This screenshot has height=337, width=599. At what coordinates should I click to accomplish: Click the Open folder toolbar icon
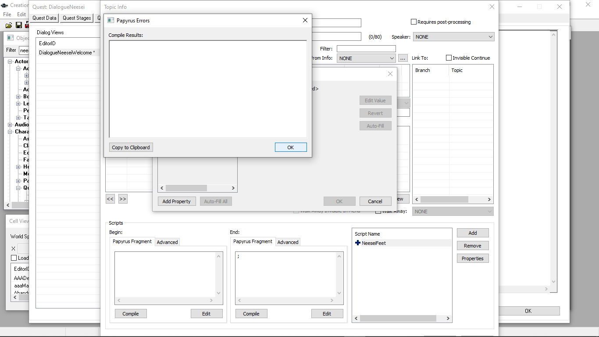pyautogui.click(x=9, y=25)
